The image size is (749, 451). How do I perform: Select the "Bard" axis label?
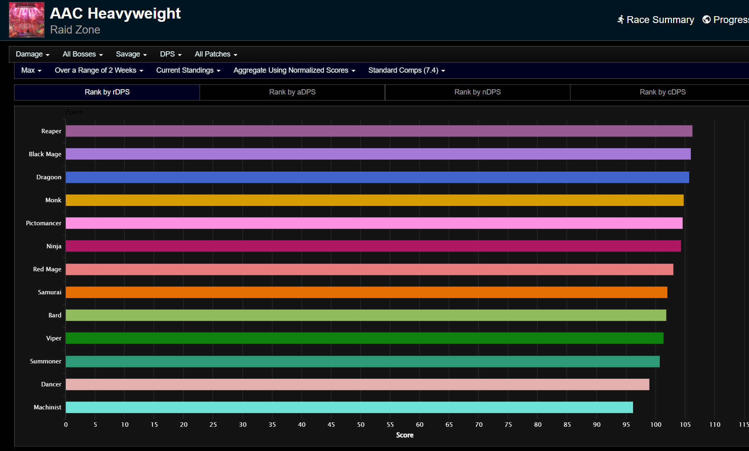point(55,315)
